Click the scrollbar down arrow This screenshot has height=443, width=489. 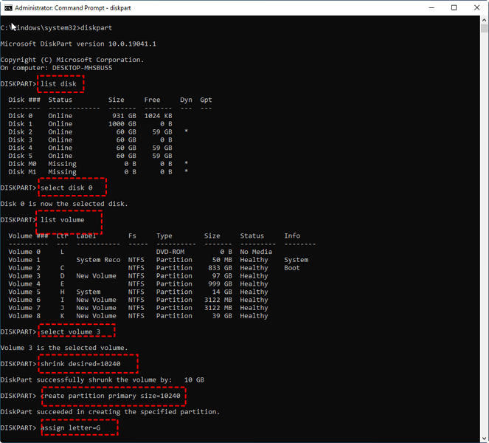(483, 437)
